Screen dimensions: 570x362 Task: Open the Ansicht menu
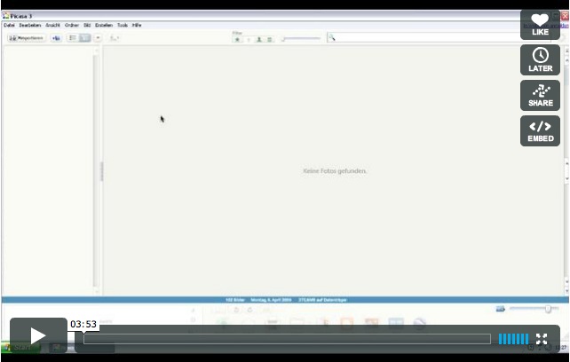click(52, 25)
